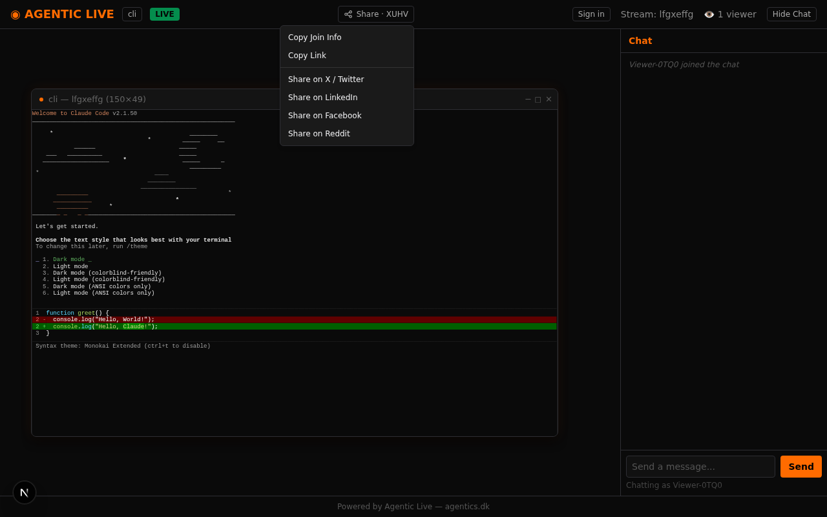Share on X / Twitter
This screenshot has height=517, width=827.
(326, 79)
